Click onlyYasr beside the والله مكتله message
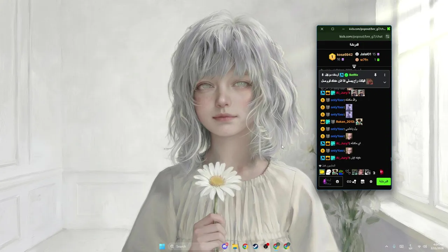This screenshot has width=448, height=252. (337, 100)
